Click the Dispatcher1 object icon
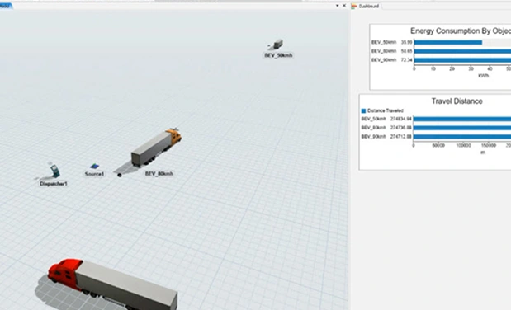This screenshot has width=511, height=310. pos(54,171)
